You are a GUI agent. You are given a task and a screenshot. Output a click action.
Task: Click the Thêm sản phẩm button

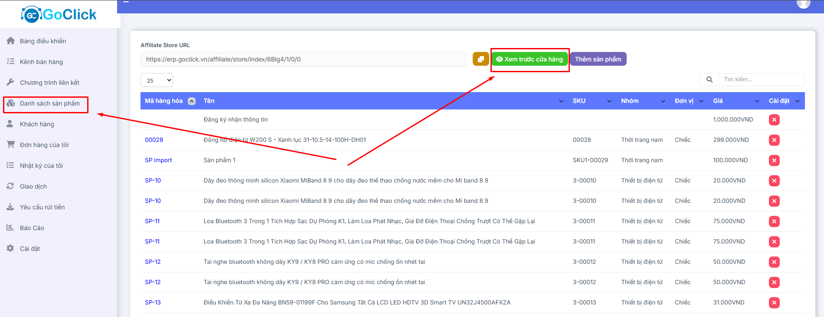598,59
